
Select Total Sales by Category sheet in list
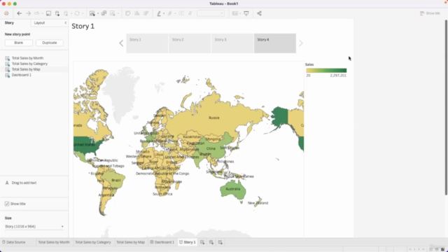29,64
